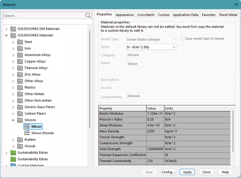Click the green Sustainability Extras library icon
Image resolution: width=241 pixels, height=178 pixels.
pos(13,152)
